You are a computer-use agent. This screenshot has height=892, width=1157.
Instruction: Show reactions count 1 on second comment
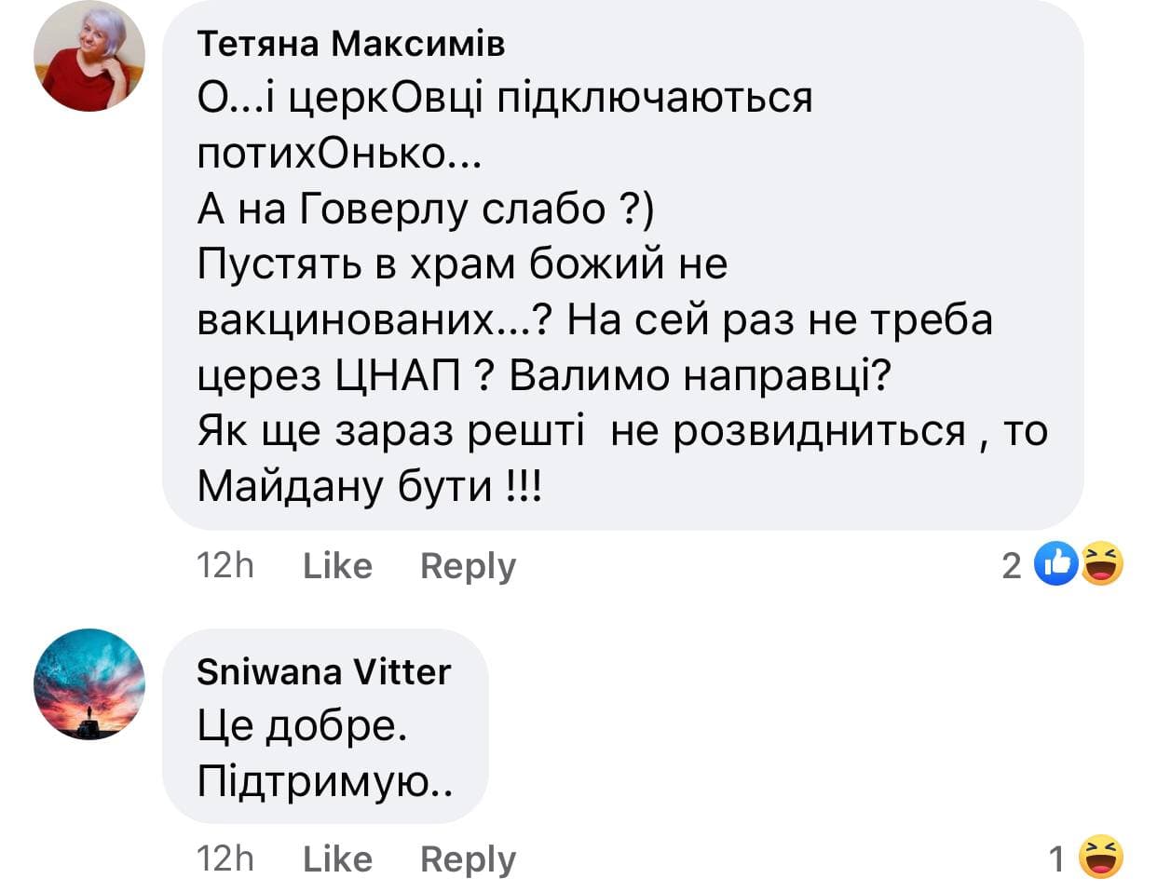(x=1056, y=858)
